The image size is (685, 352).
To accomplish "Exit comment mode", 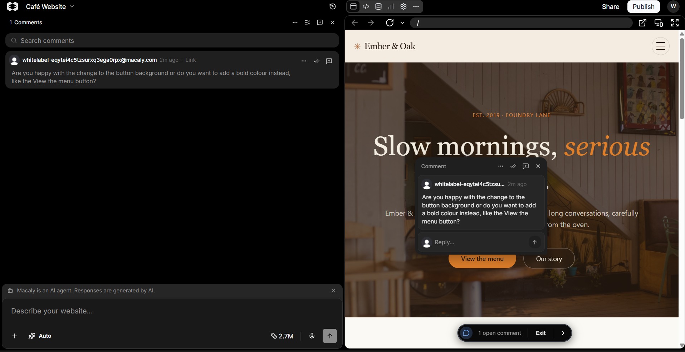I will [540, 333].
